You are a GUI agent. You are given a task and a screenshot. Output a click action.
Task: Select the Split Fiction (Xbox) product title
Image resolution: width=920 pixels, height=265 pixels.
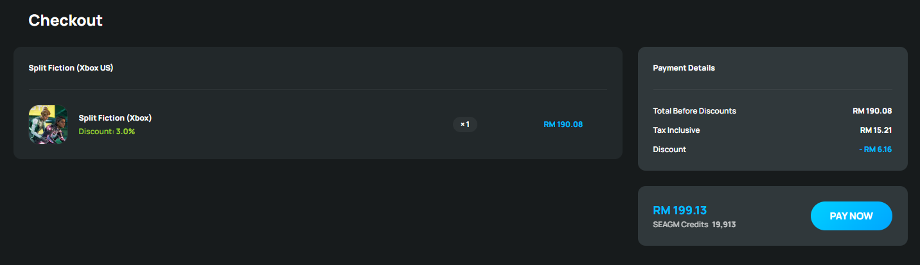pyautogui.click(x=115, y=118)
